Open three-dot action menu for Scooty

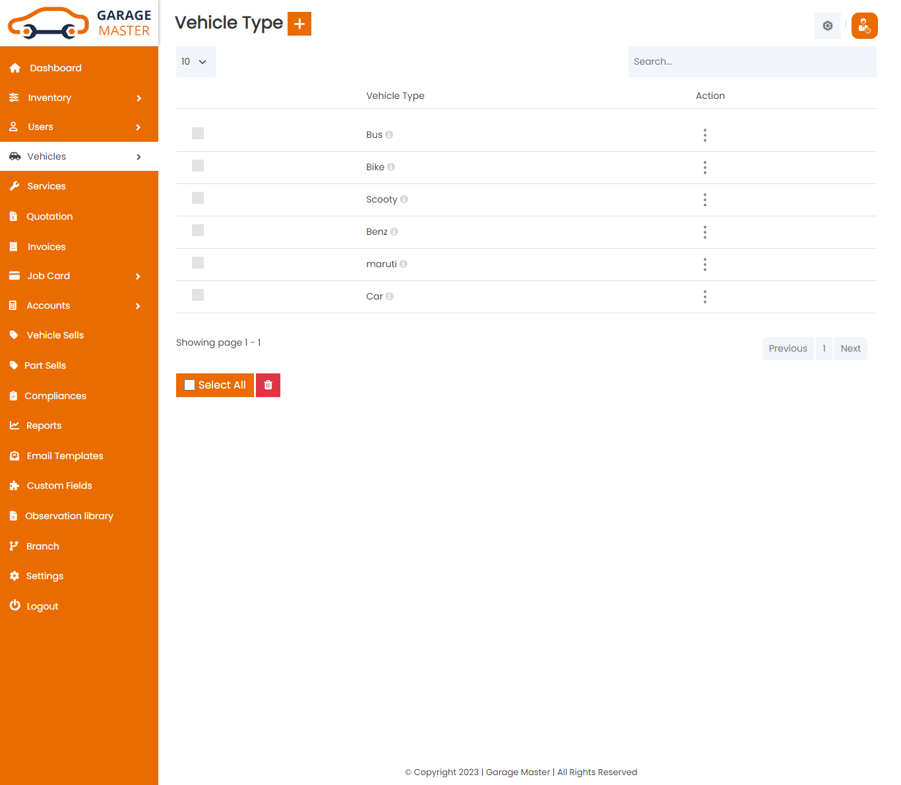pyautogui.click(x=704, y=200)
